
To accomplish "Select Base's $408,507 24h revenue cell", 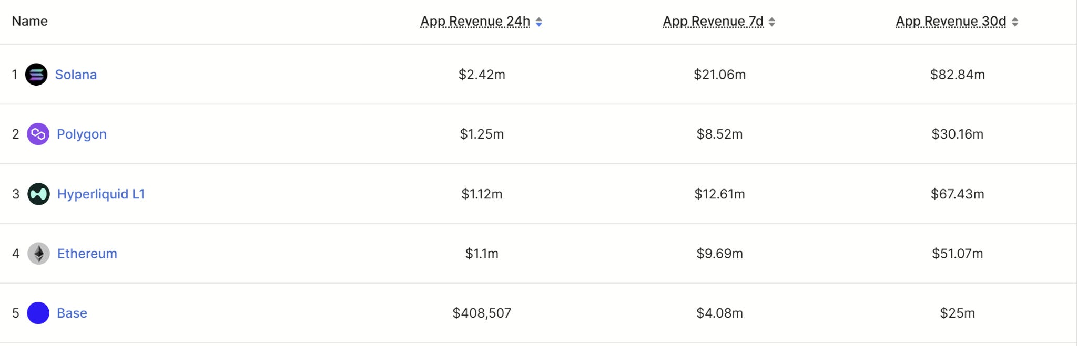I will pyautogui.click(x=482, y=313).
